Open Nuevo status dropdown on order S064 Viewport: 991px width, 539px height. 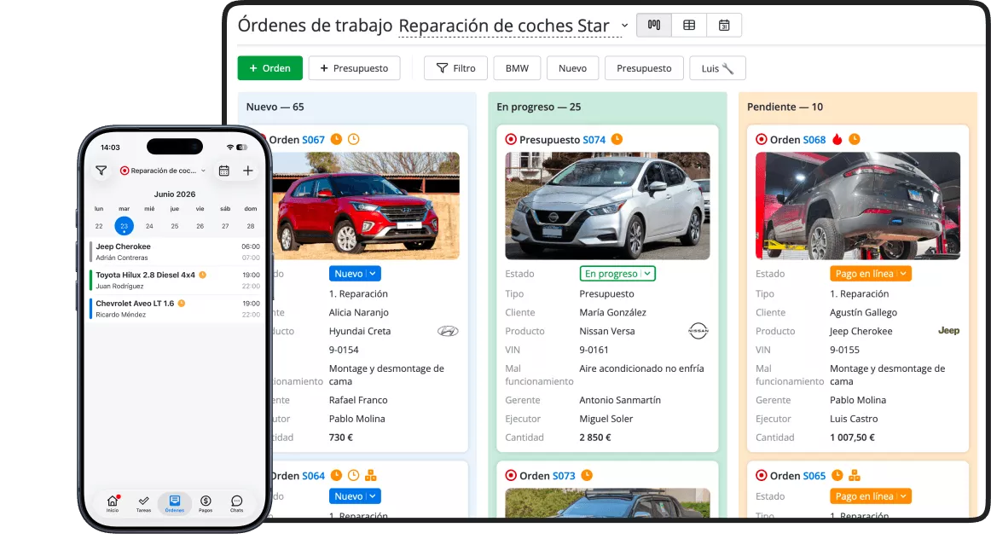[x=355, y=496]
